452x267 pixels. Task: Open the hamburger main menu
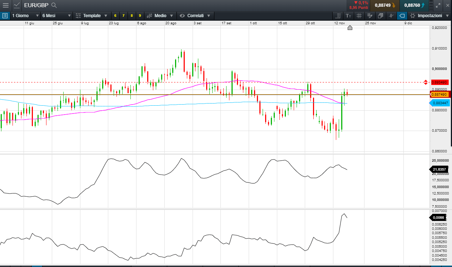5,5
